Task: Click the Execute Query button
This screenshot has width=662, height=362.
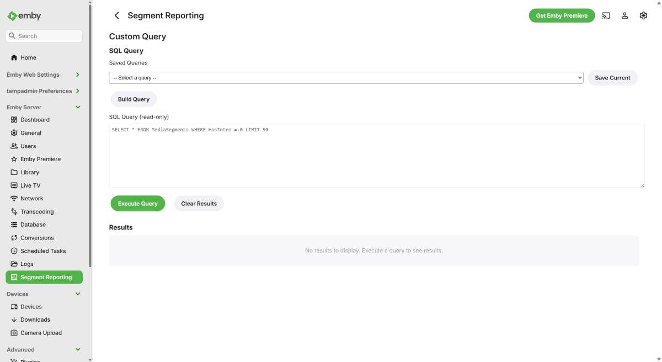Action: [x=137, y=203]
